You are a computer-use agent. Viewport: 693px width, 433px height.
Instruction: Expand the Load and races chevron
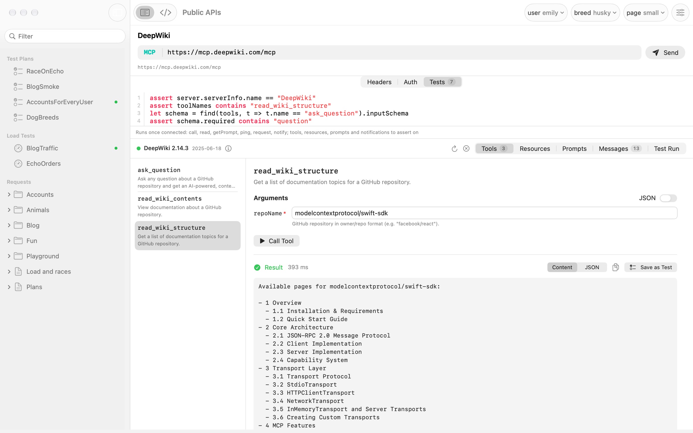(9, 271)
